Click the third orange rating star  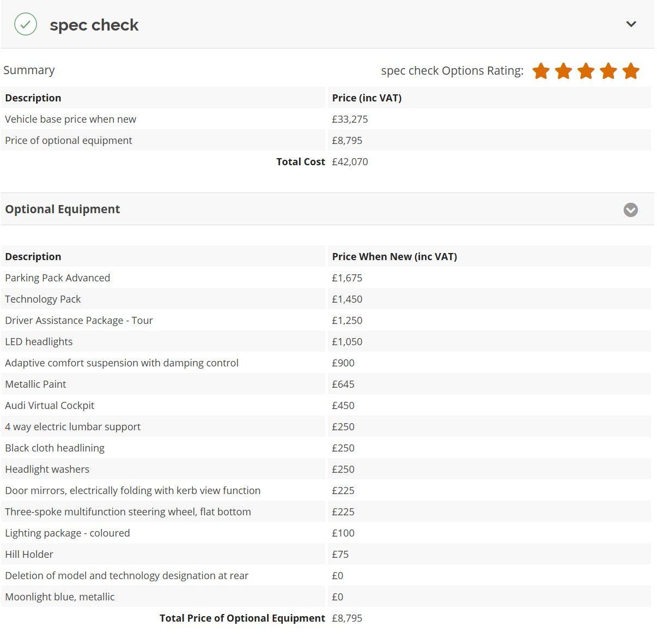coord(586,71)
